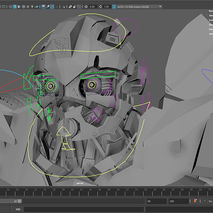Select the left eye yellow circle control

click(x=51, y=86)
